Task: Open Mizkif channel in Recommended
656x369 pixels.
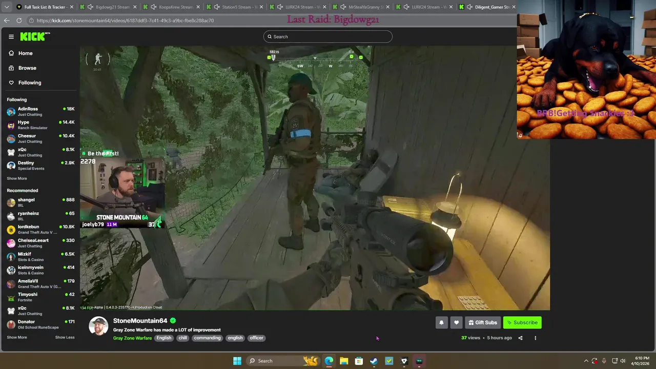Action: point(40,256)
